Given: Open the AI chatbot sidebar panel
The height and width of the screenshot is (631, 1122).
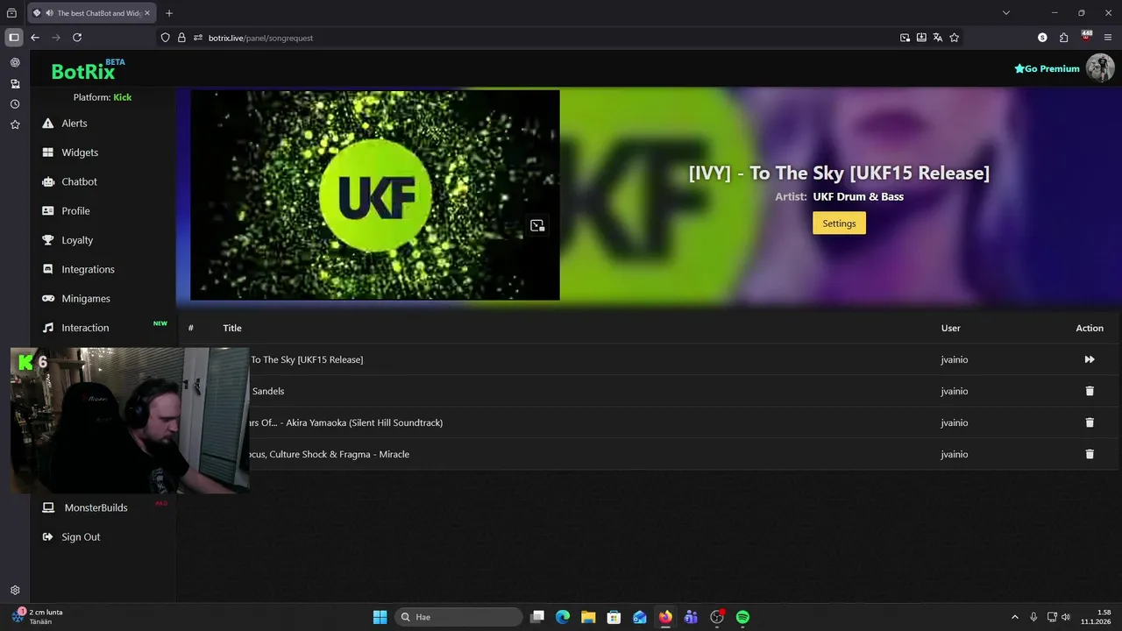Looking at the screenshot, I should 15,63.
